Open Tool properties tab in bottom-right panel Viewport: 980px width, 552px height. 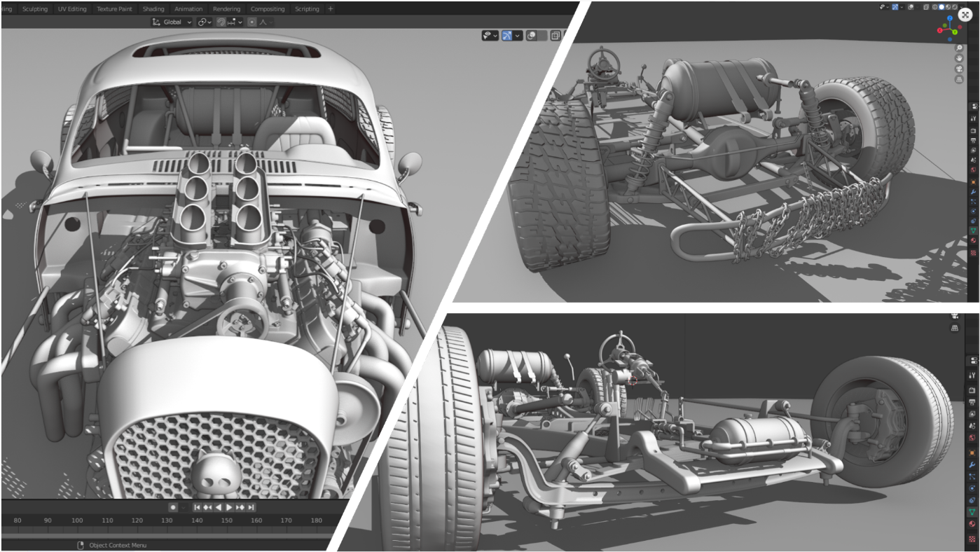point(972,375)
